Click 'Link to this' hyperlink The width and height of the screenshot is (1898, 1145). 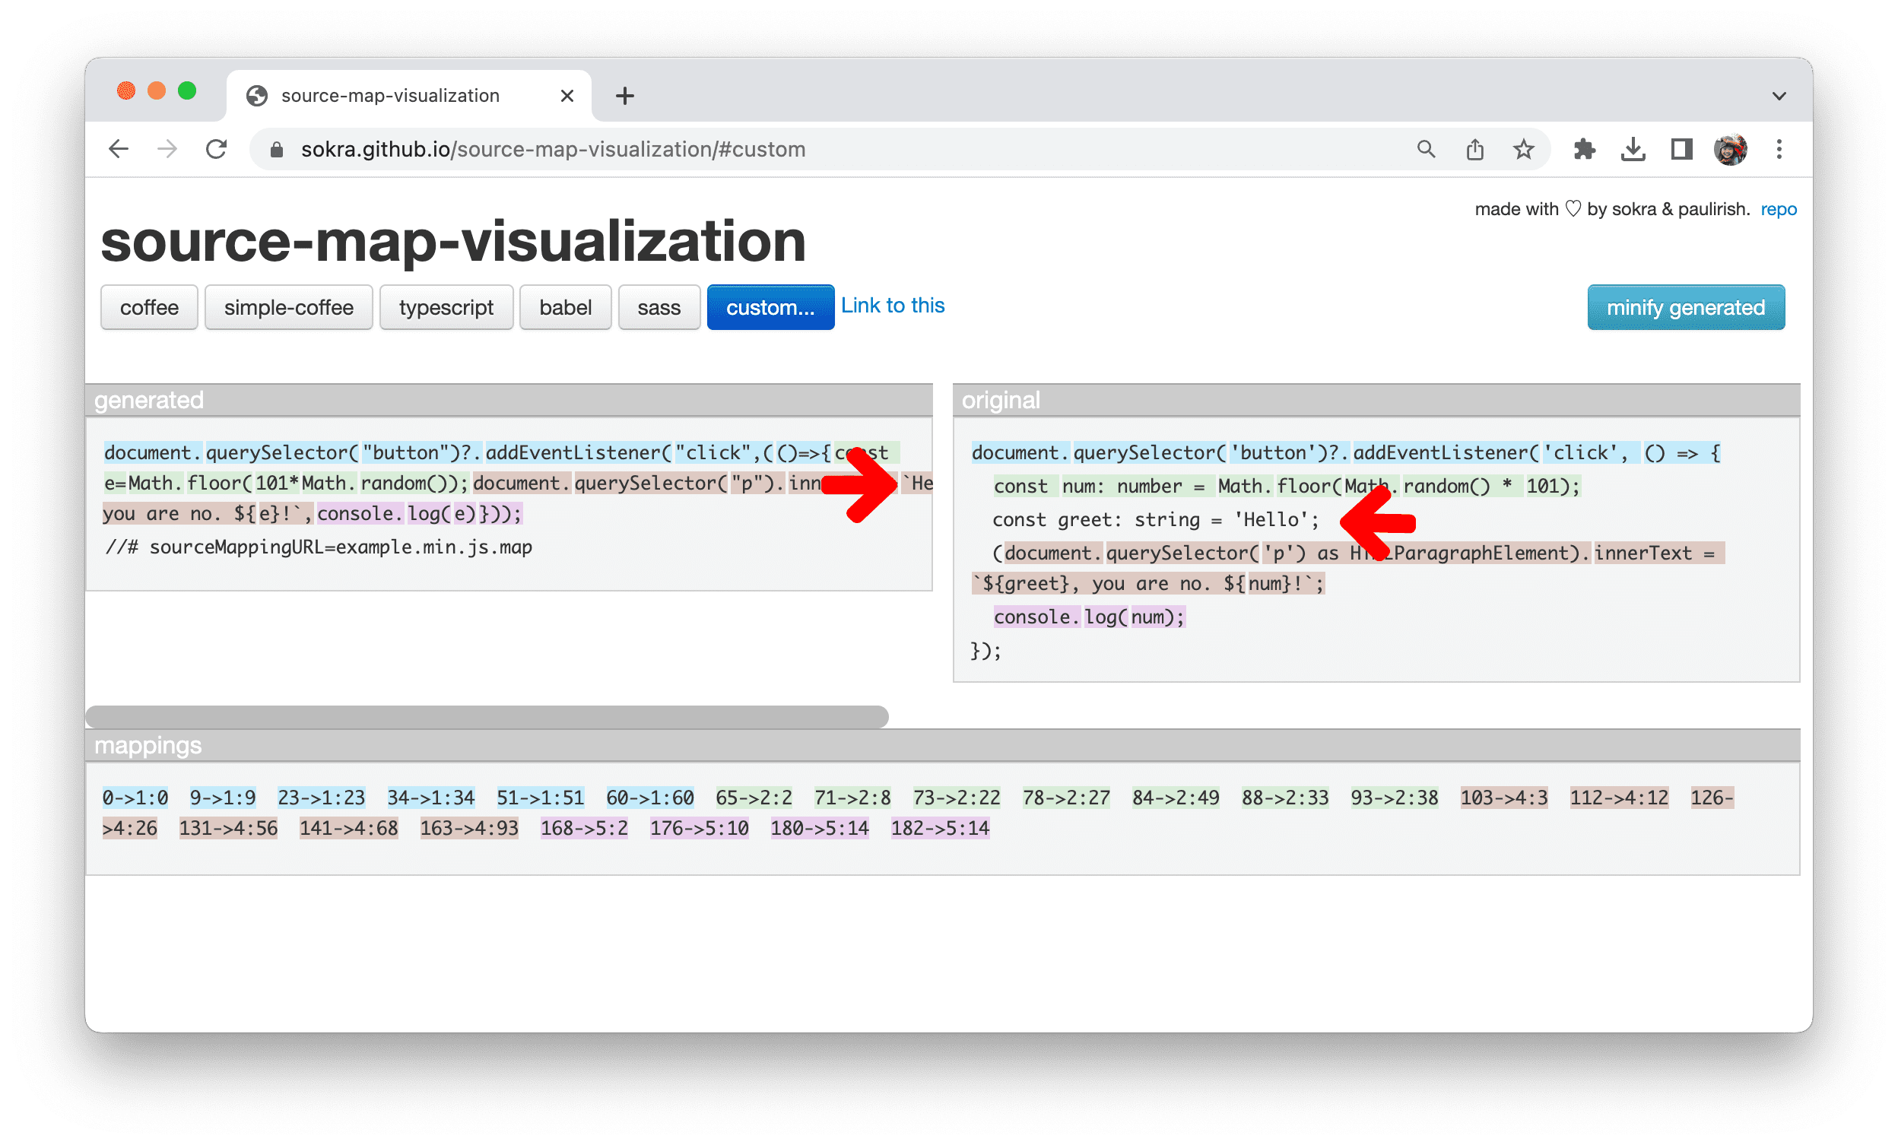click(x=890, y=306)
